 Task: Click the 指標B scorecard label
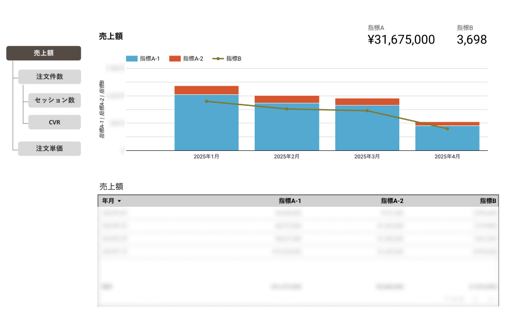coord(465,27)
